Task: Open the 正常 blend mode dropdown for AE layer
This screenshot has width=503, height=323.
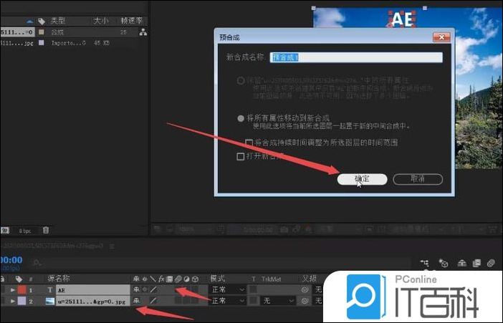Action: [228, 289]
